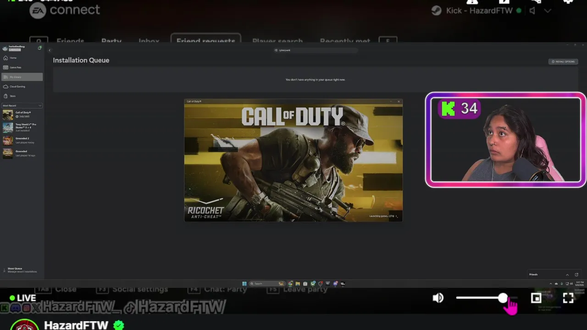Image resolution: width=587 pixels, height=330 pixels.
Task: Open the HazardFTW channel name link
Action: tap(76, 325)
